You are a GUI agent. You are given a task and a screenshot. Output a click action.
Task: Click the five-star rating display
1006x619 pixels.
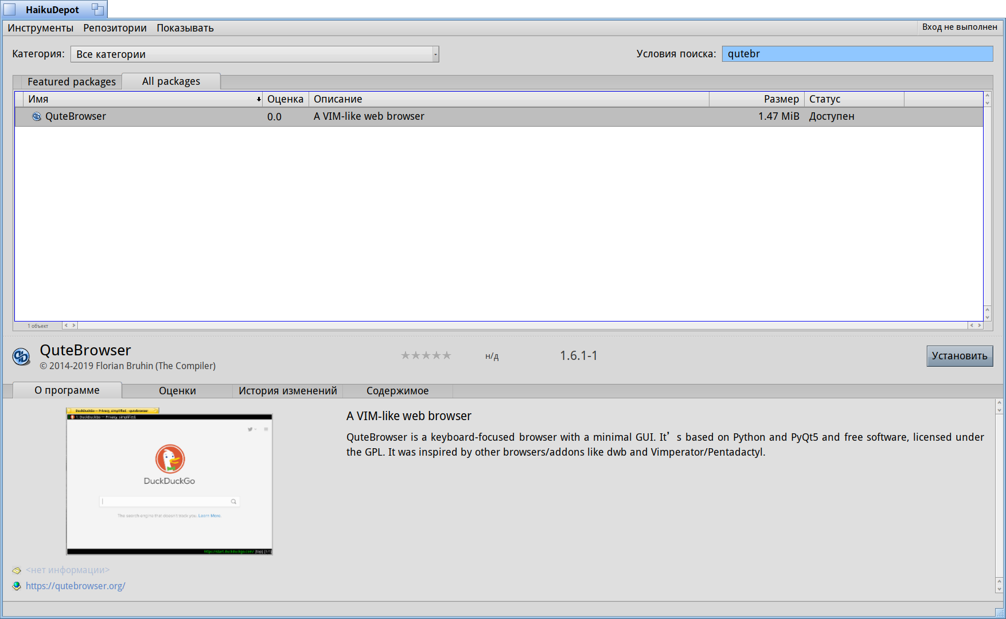[x=426, y=355]
